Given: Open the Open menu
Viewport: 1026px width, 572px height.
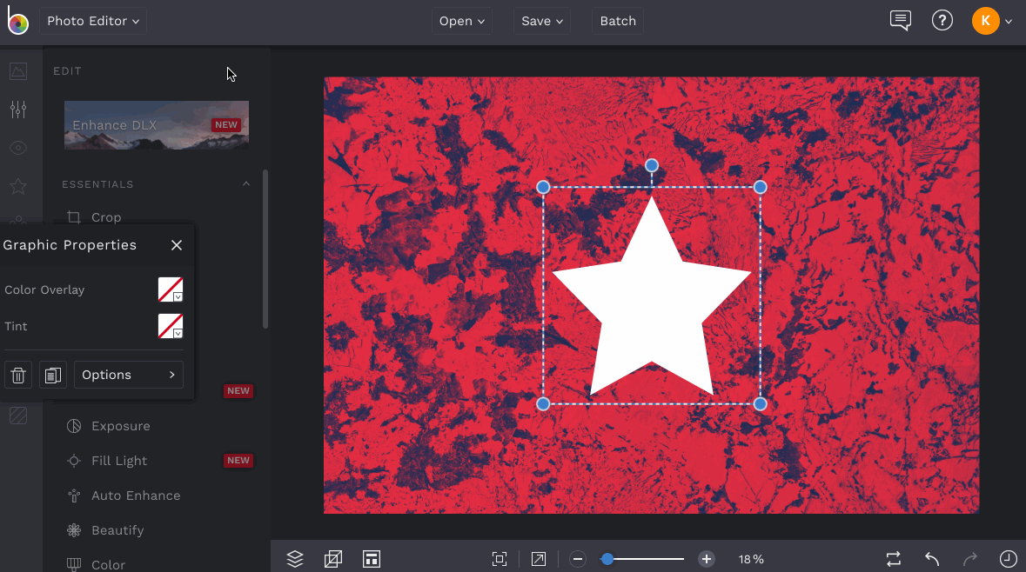Looking at the screenshot, I should pos(462,21).
